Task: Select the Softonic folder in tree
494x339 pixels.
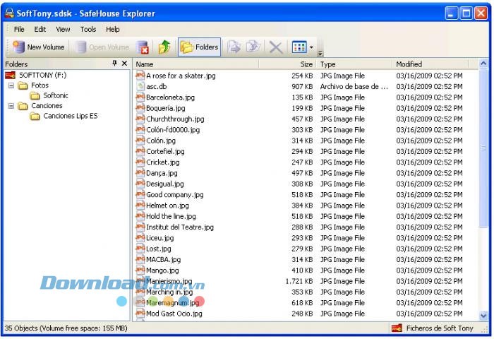Action: [x=55, y=95]
